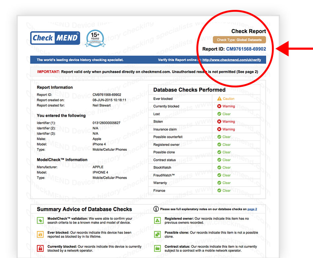Click the Warning icon for Insurance claim
This screenshot has width=313, height=258.
(x=219, y=129)
